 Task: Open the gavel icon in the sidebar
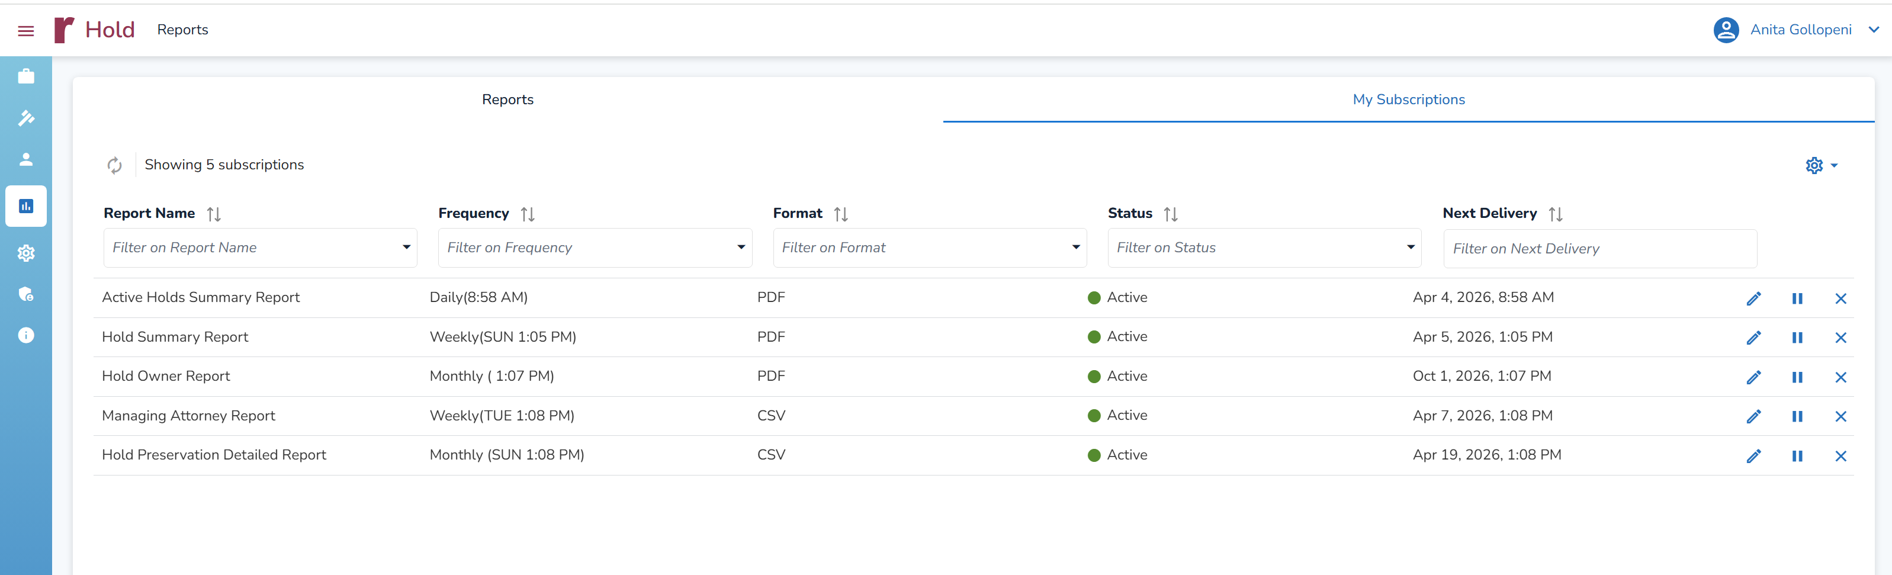pyautogui.click(x=25, y=118)
